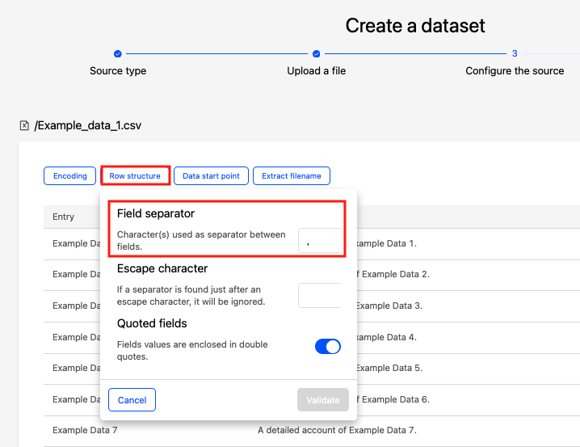Screen dimensions: 580x447
Task: Select the Configure the source step label
Action: click(x=515, y=71)
